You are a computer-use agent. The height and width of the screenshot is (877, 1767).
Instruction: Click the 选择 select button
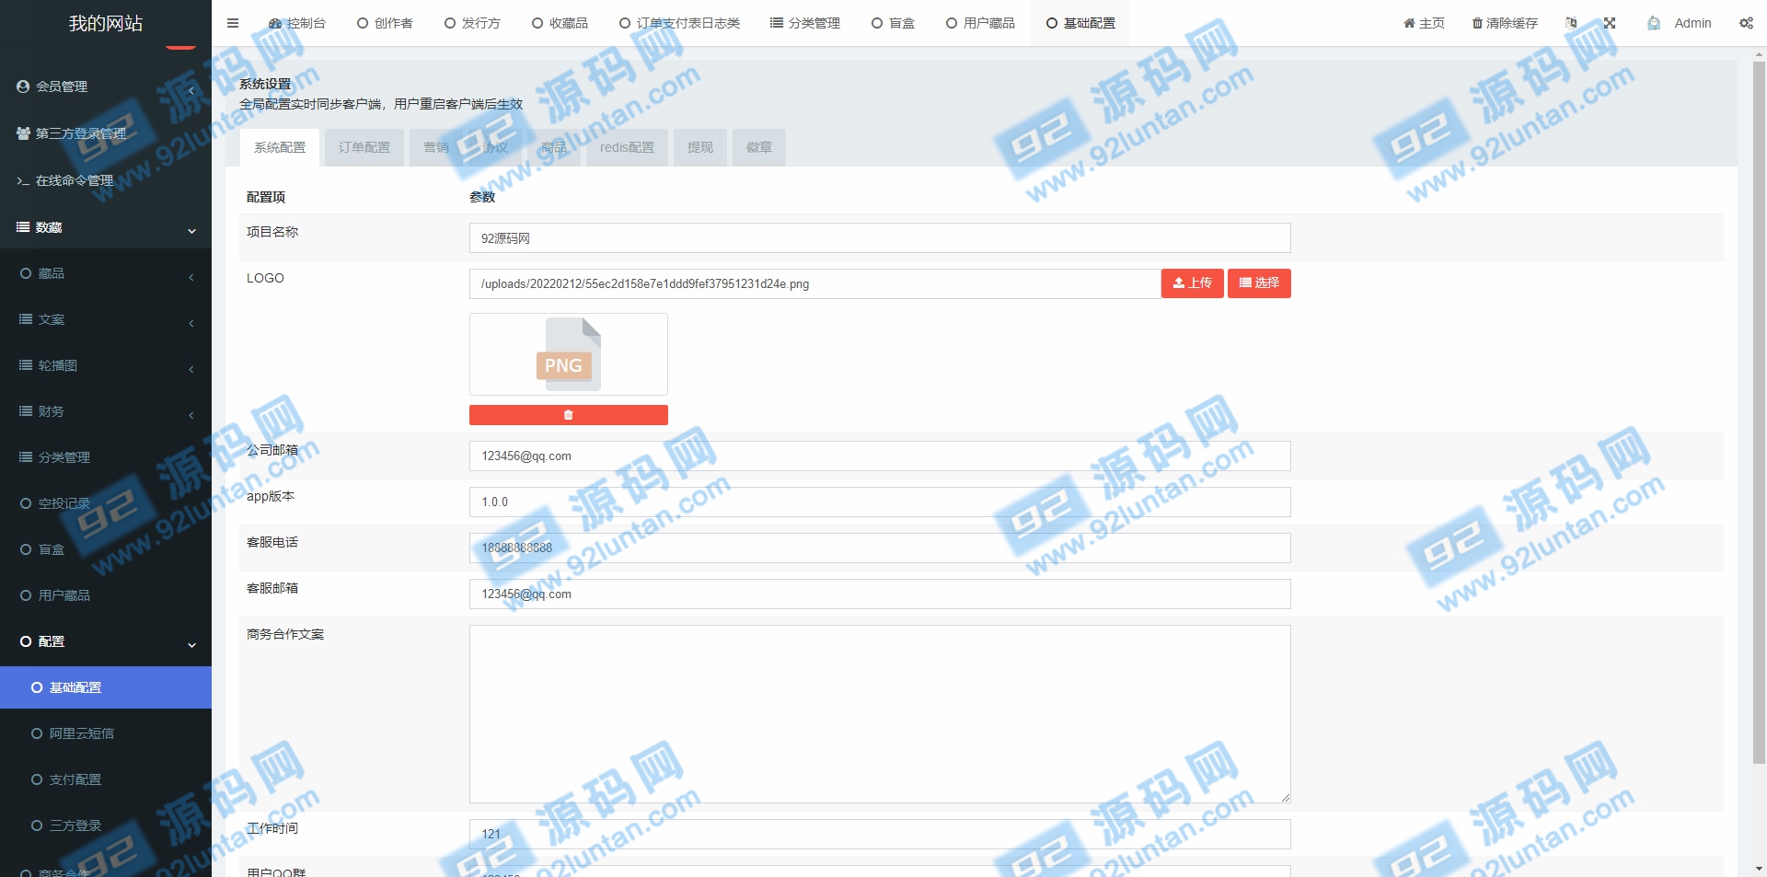1259,283
